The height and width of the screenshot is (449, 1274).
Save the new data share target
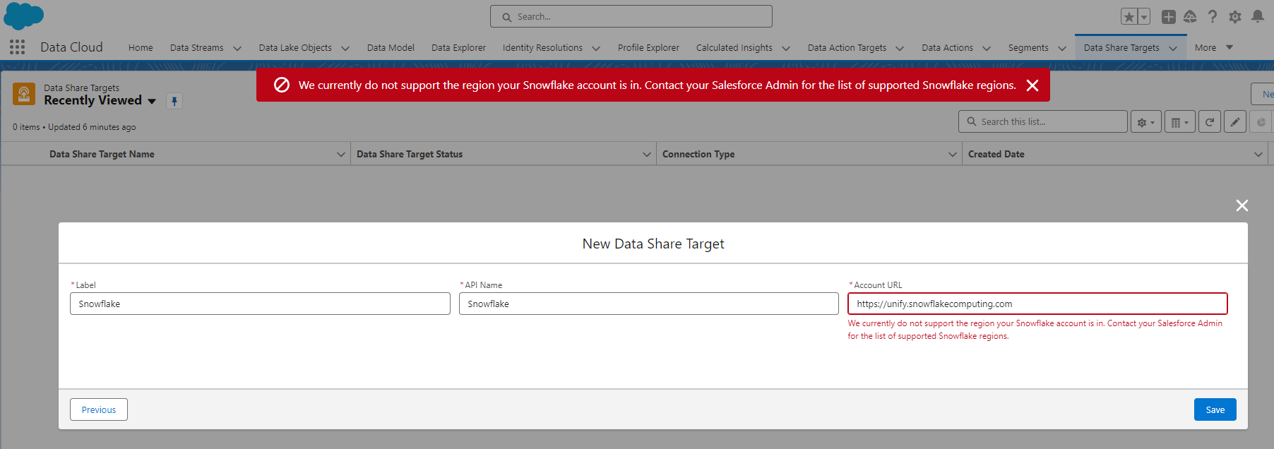(x=1215, y=409)
